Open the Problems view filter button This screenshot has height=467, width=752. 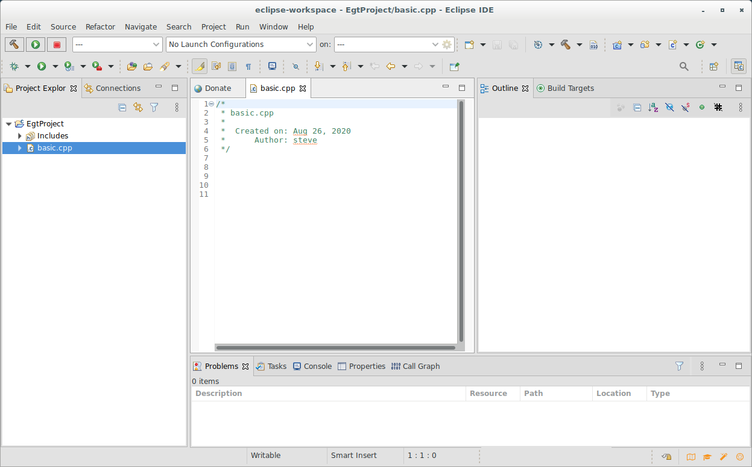(679, 366)
